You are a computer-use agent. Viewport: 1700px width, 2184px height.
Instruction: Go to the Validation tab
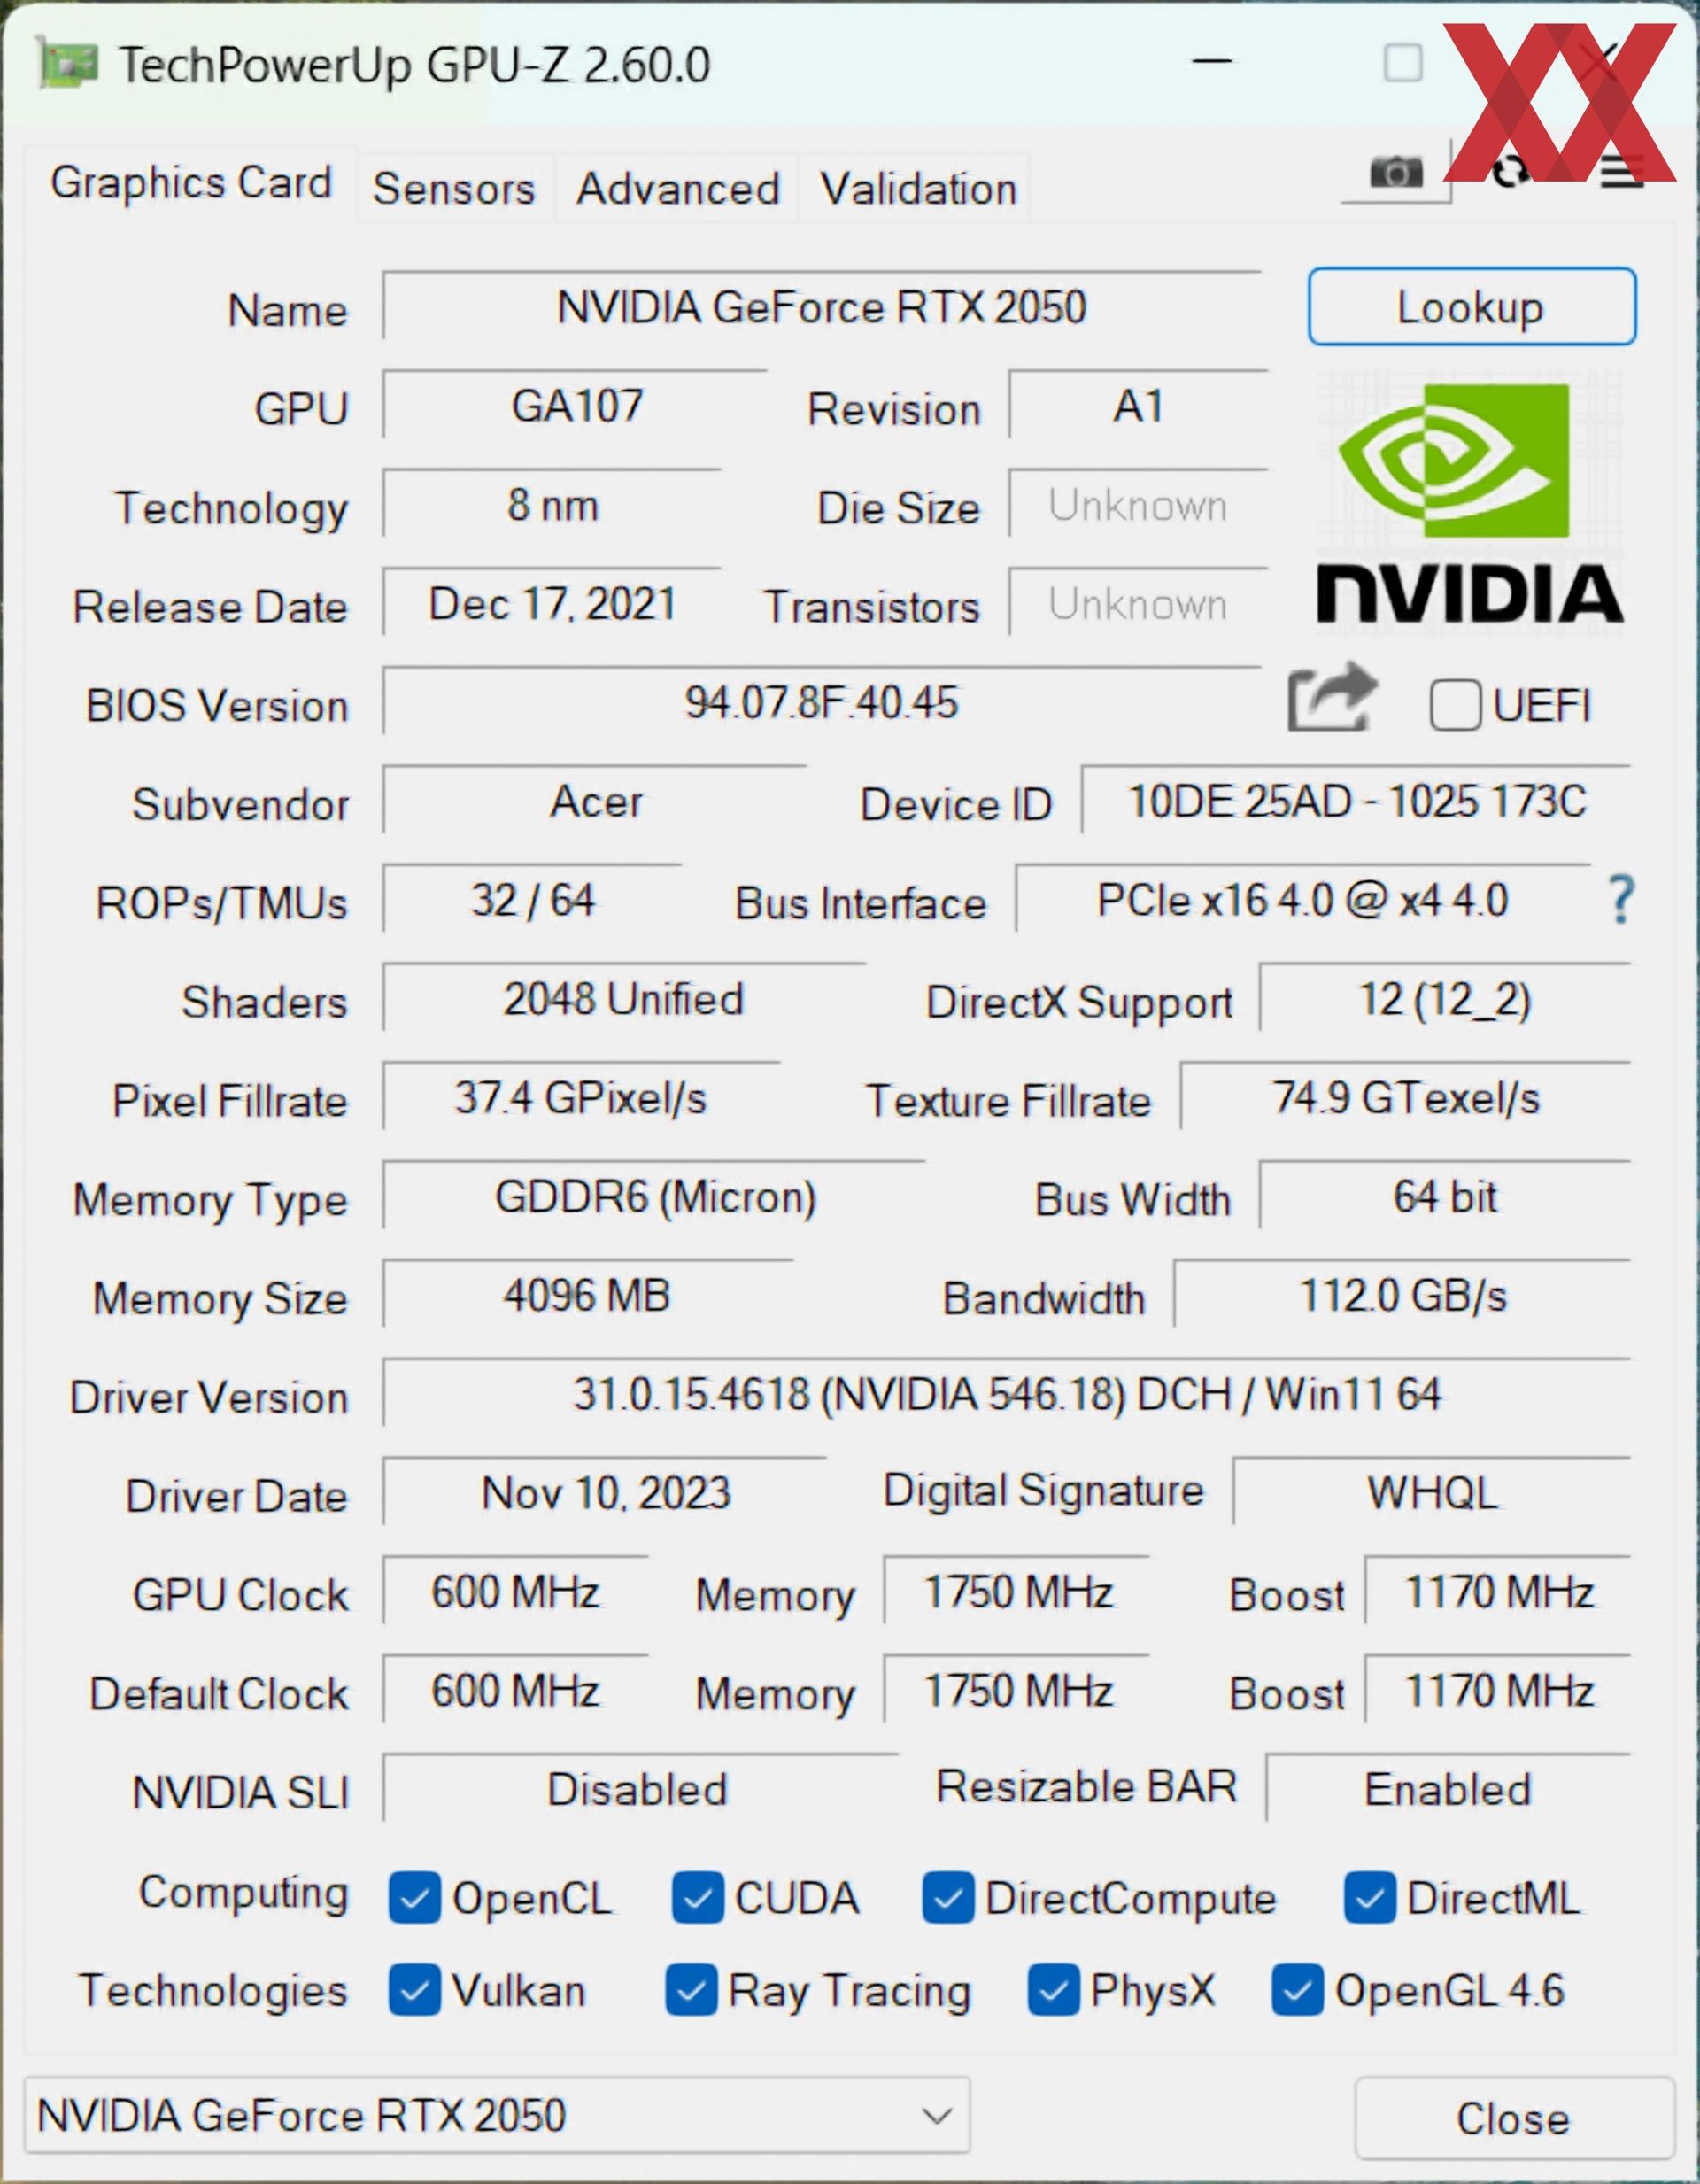tap(918, 188)
